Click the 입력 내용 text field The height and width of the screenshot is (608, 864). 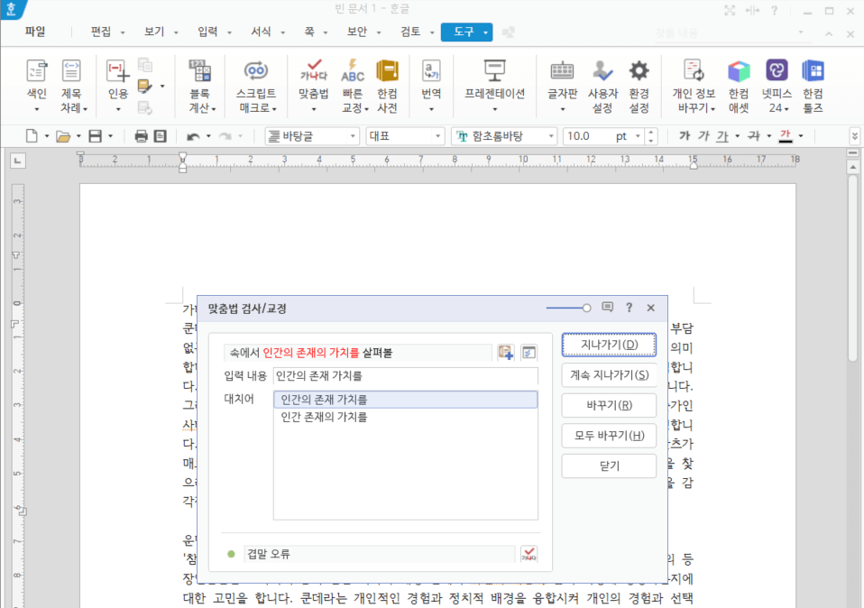(x=406, y=376)
